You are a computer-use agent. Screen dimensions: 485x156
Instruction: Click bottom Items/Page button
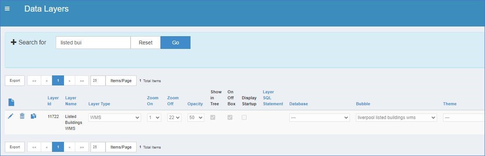coord(121,147)
